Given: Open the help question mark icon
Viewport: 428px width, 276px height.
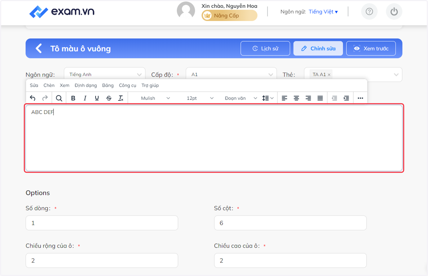Looking at the screenshot, I should click(370, 12).
